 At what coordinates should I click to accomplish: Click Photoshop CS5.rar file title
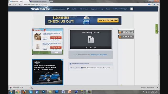click(91, 32)
